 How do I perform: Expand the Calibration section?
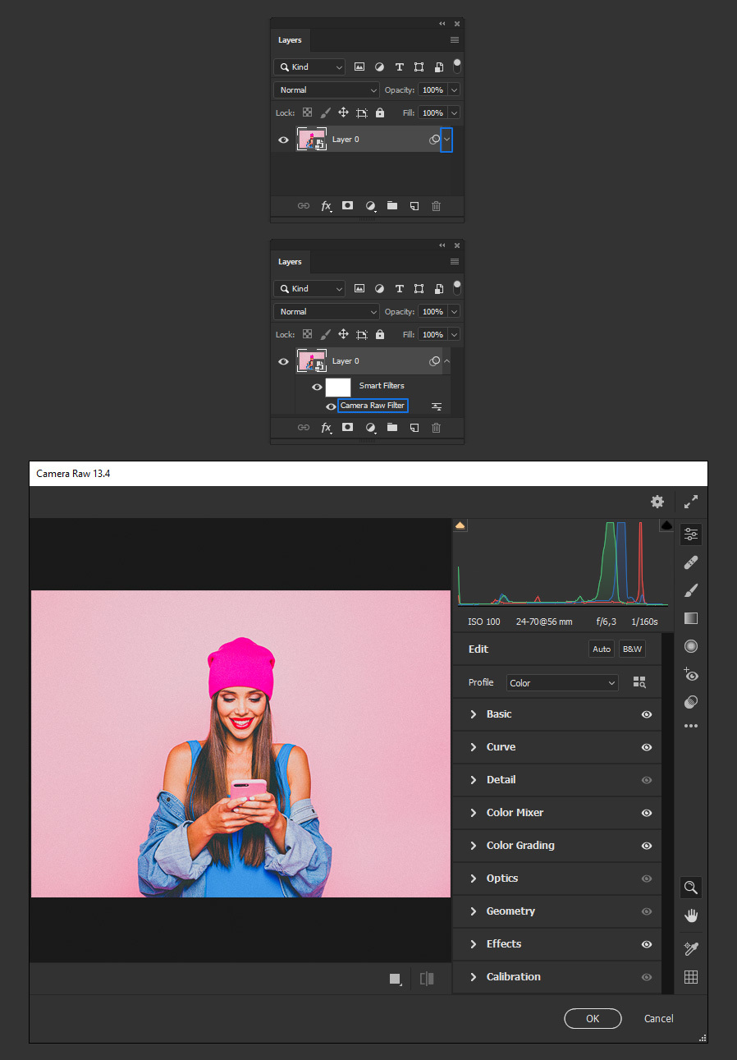pyautogui.click(x=474, y=977)
